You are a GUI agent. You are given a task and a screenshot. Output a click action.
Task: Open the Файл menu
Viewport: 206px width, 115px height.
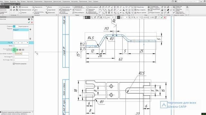click(x=1, y=1)
